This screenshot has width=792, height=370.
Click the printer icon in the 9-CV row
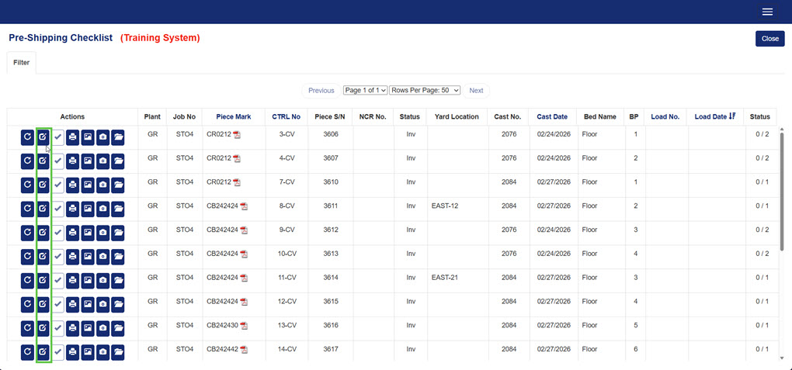pos(72,233)
